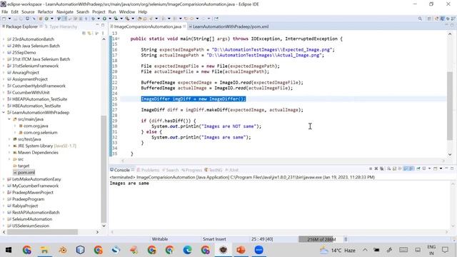The image size is (457, 257).
Task: Click Remove All Terminated Launches in Console
Action: pyautogui.click(x=381, y=168)
